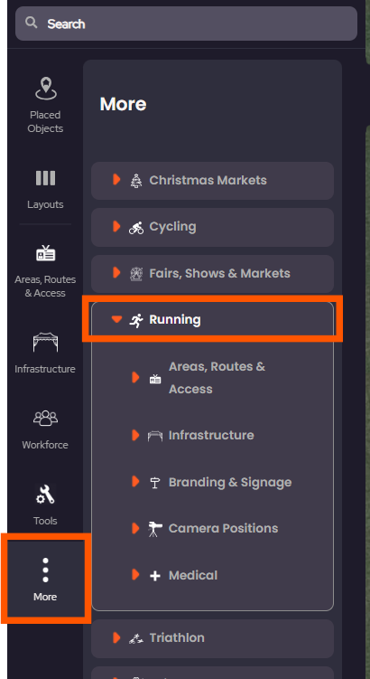Open the Workforce people icon
Viewport: 370px width, 679px height.
click(x=45, y=419)
